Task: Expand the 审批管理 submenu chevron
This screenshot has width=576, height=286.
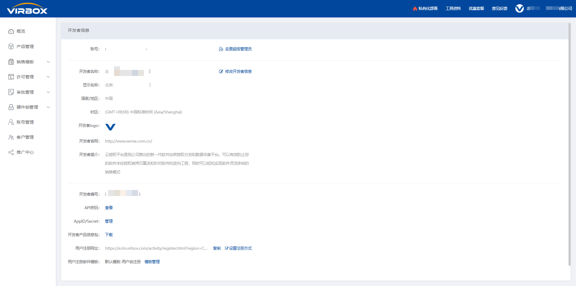Action: 48,92
